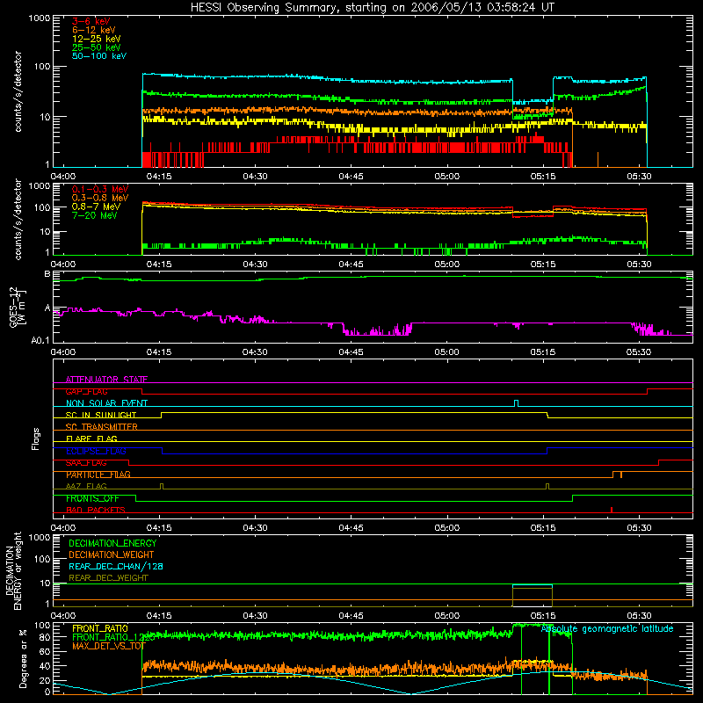This screenshot has width=703, height=703.
Task: Select the 12-25 keV legend label
Action: 97,39
